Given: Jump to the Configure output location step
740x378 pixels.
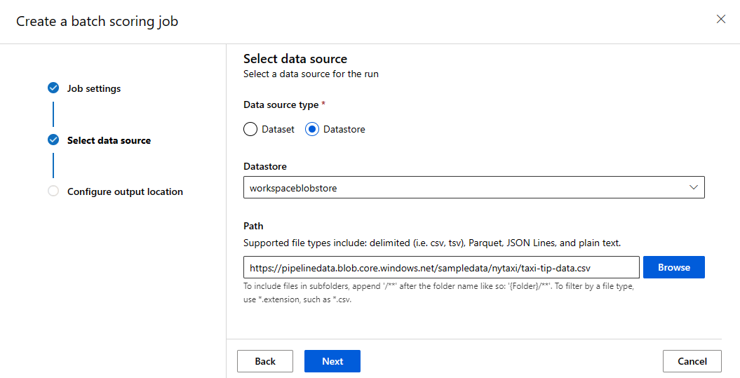Looking at the screenshot, I should (125, 191).
